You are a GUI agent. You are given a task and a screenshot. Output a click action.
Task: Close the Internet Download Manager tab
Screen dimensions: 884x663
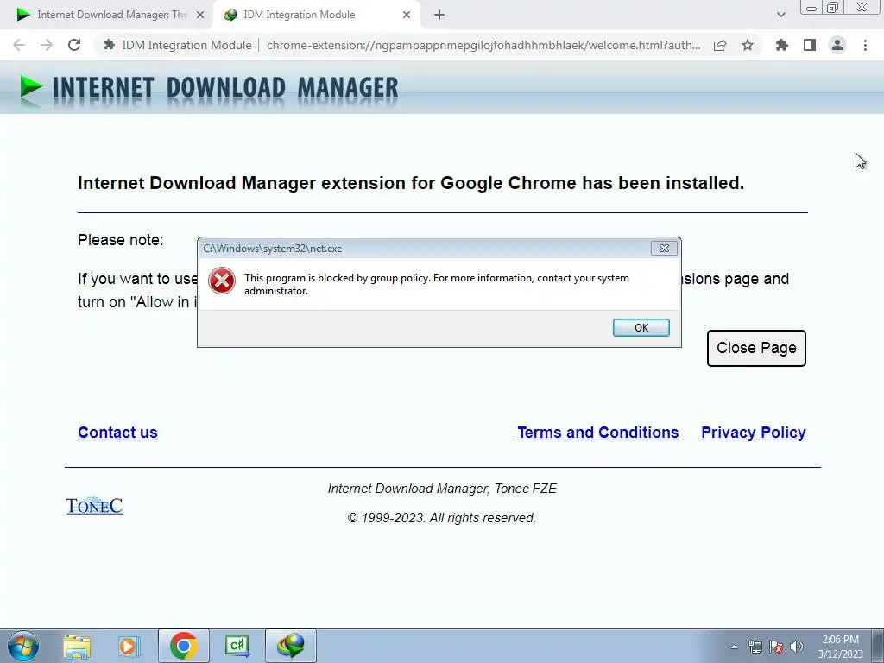[200, 15]
